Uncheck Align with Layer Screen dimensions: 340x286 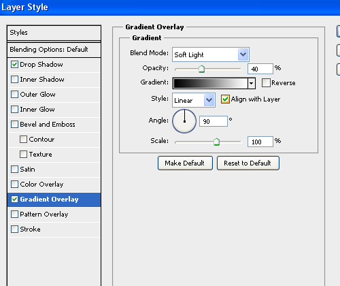225,99
